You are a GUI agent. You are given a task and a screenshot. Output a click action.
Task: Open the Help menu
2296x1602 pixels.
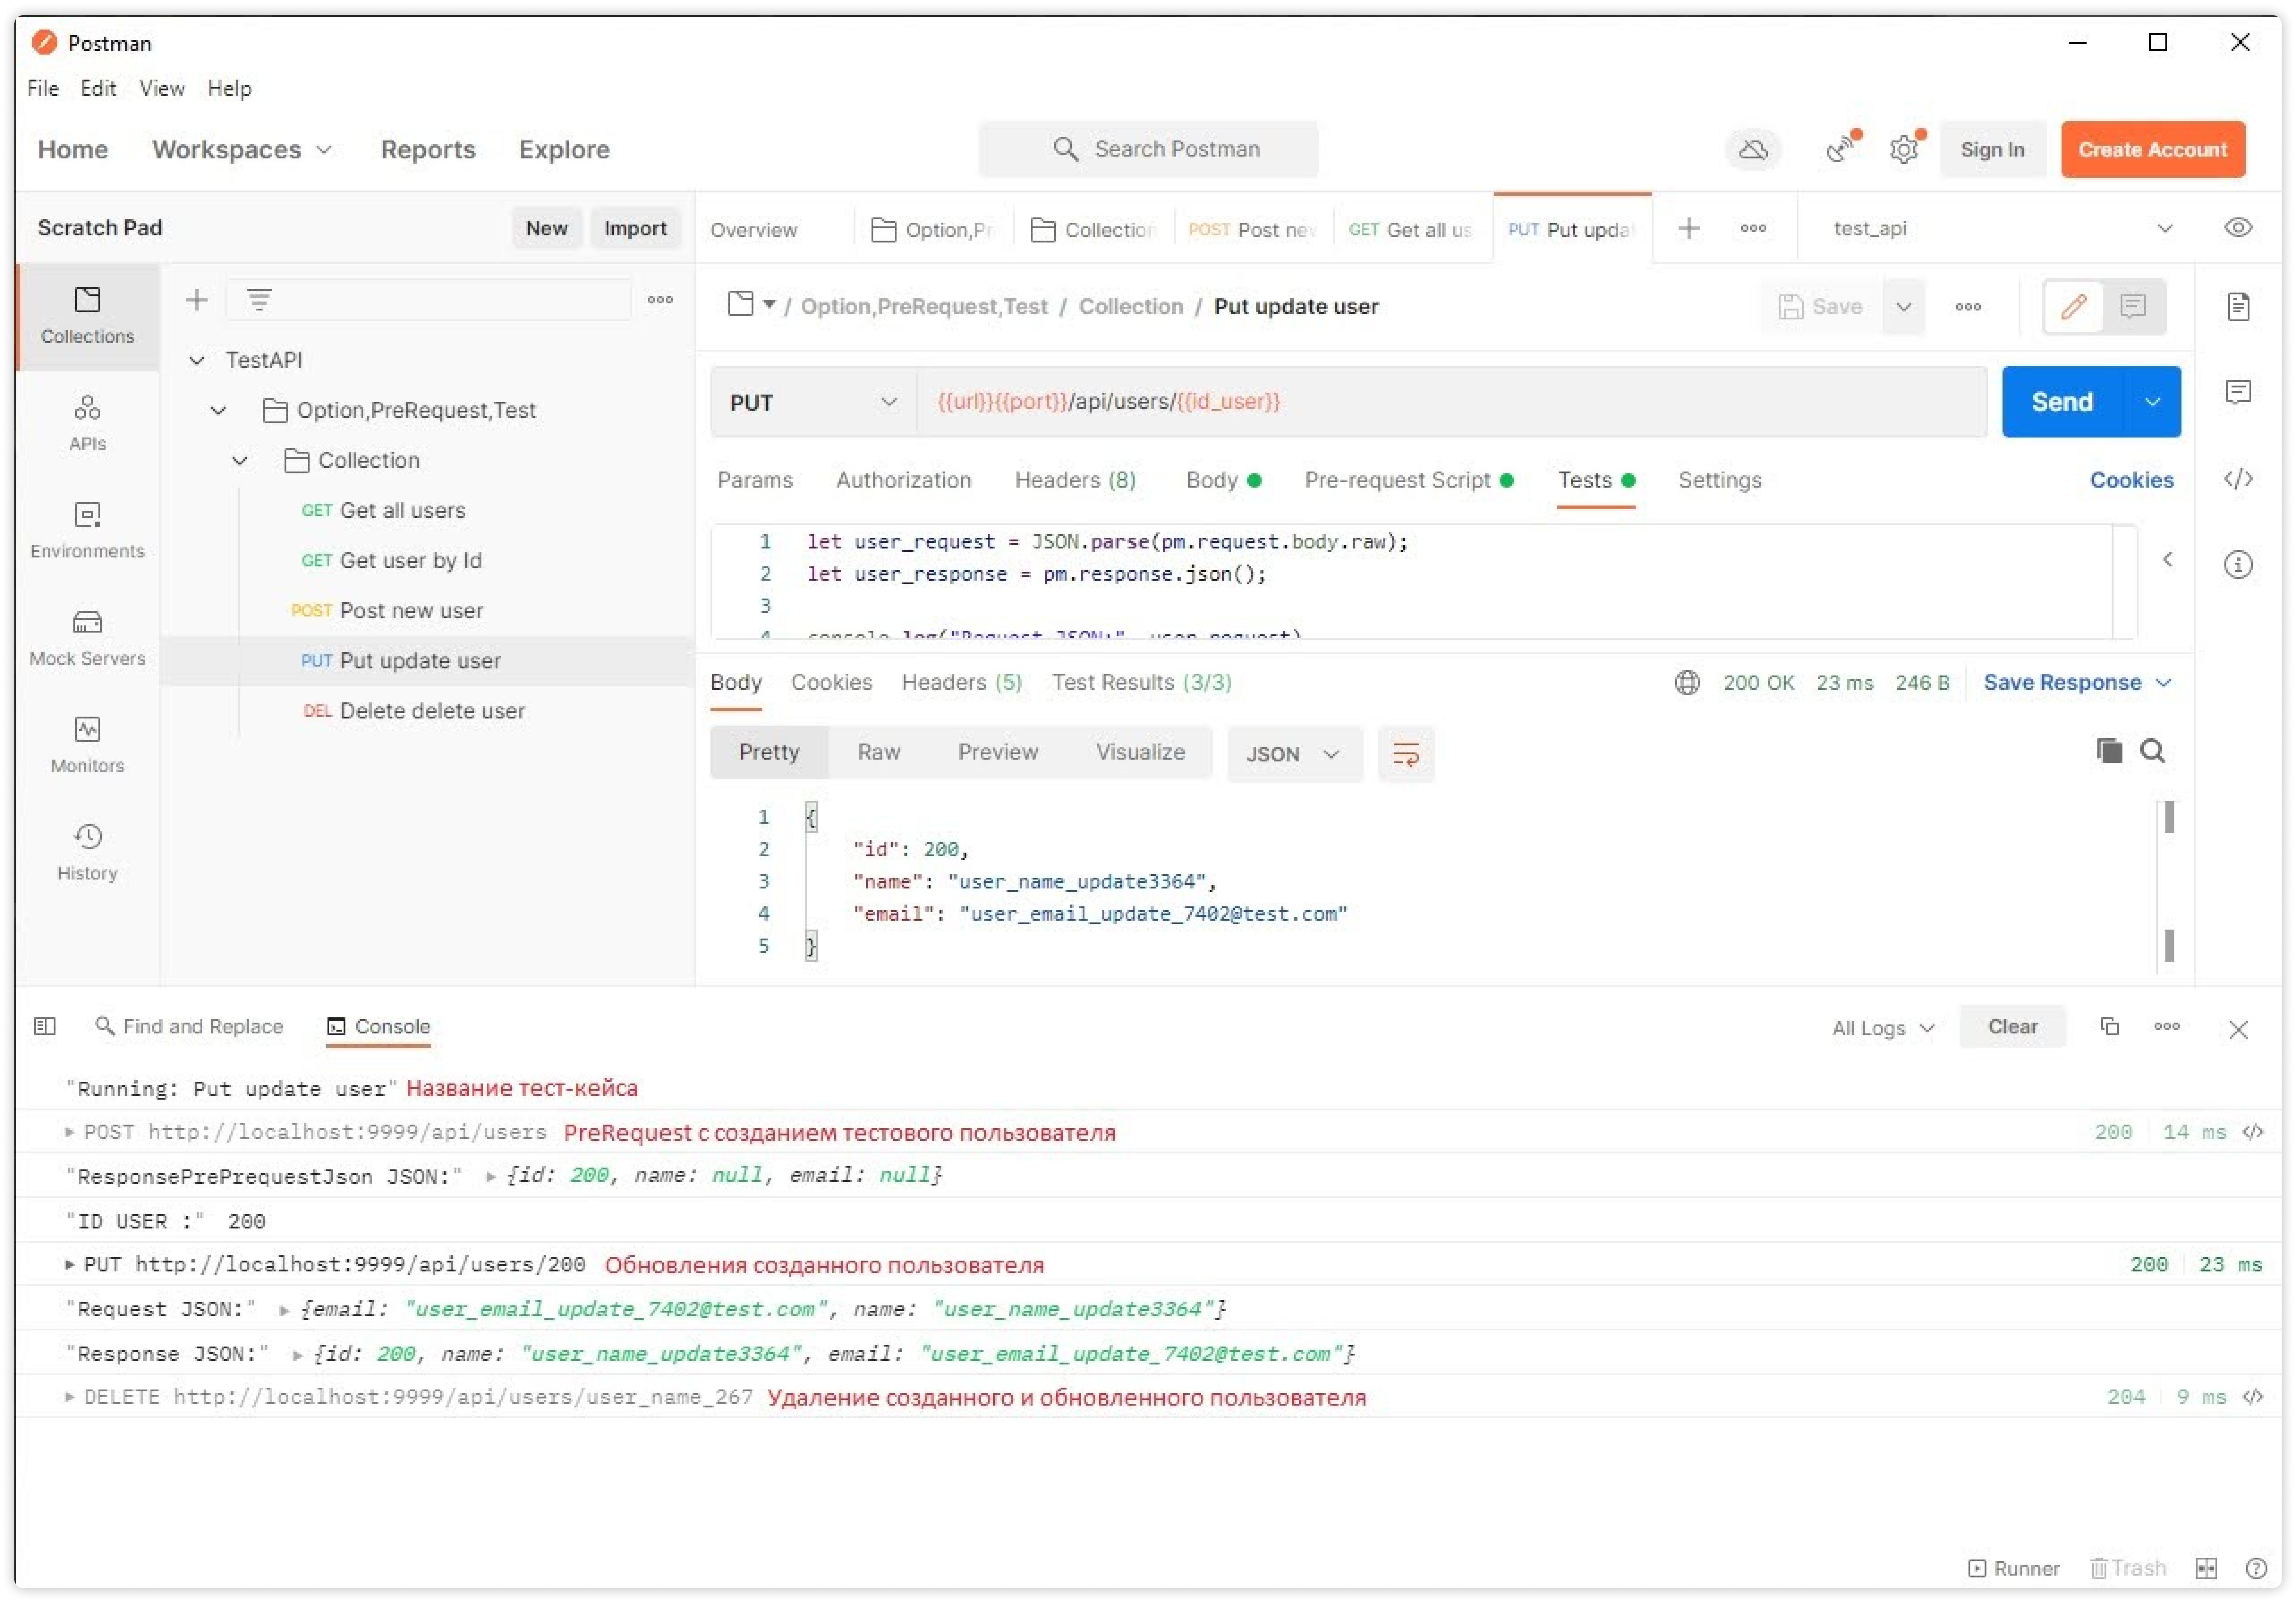tap(229, 88)
